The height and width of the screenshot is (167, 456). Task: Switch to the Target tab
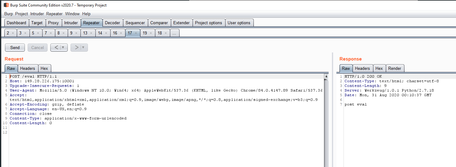[x=37, y=23]
